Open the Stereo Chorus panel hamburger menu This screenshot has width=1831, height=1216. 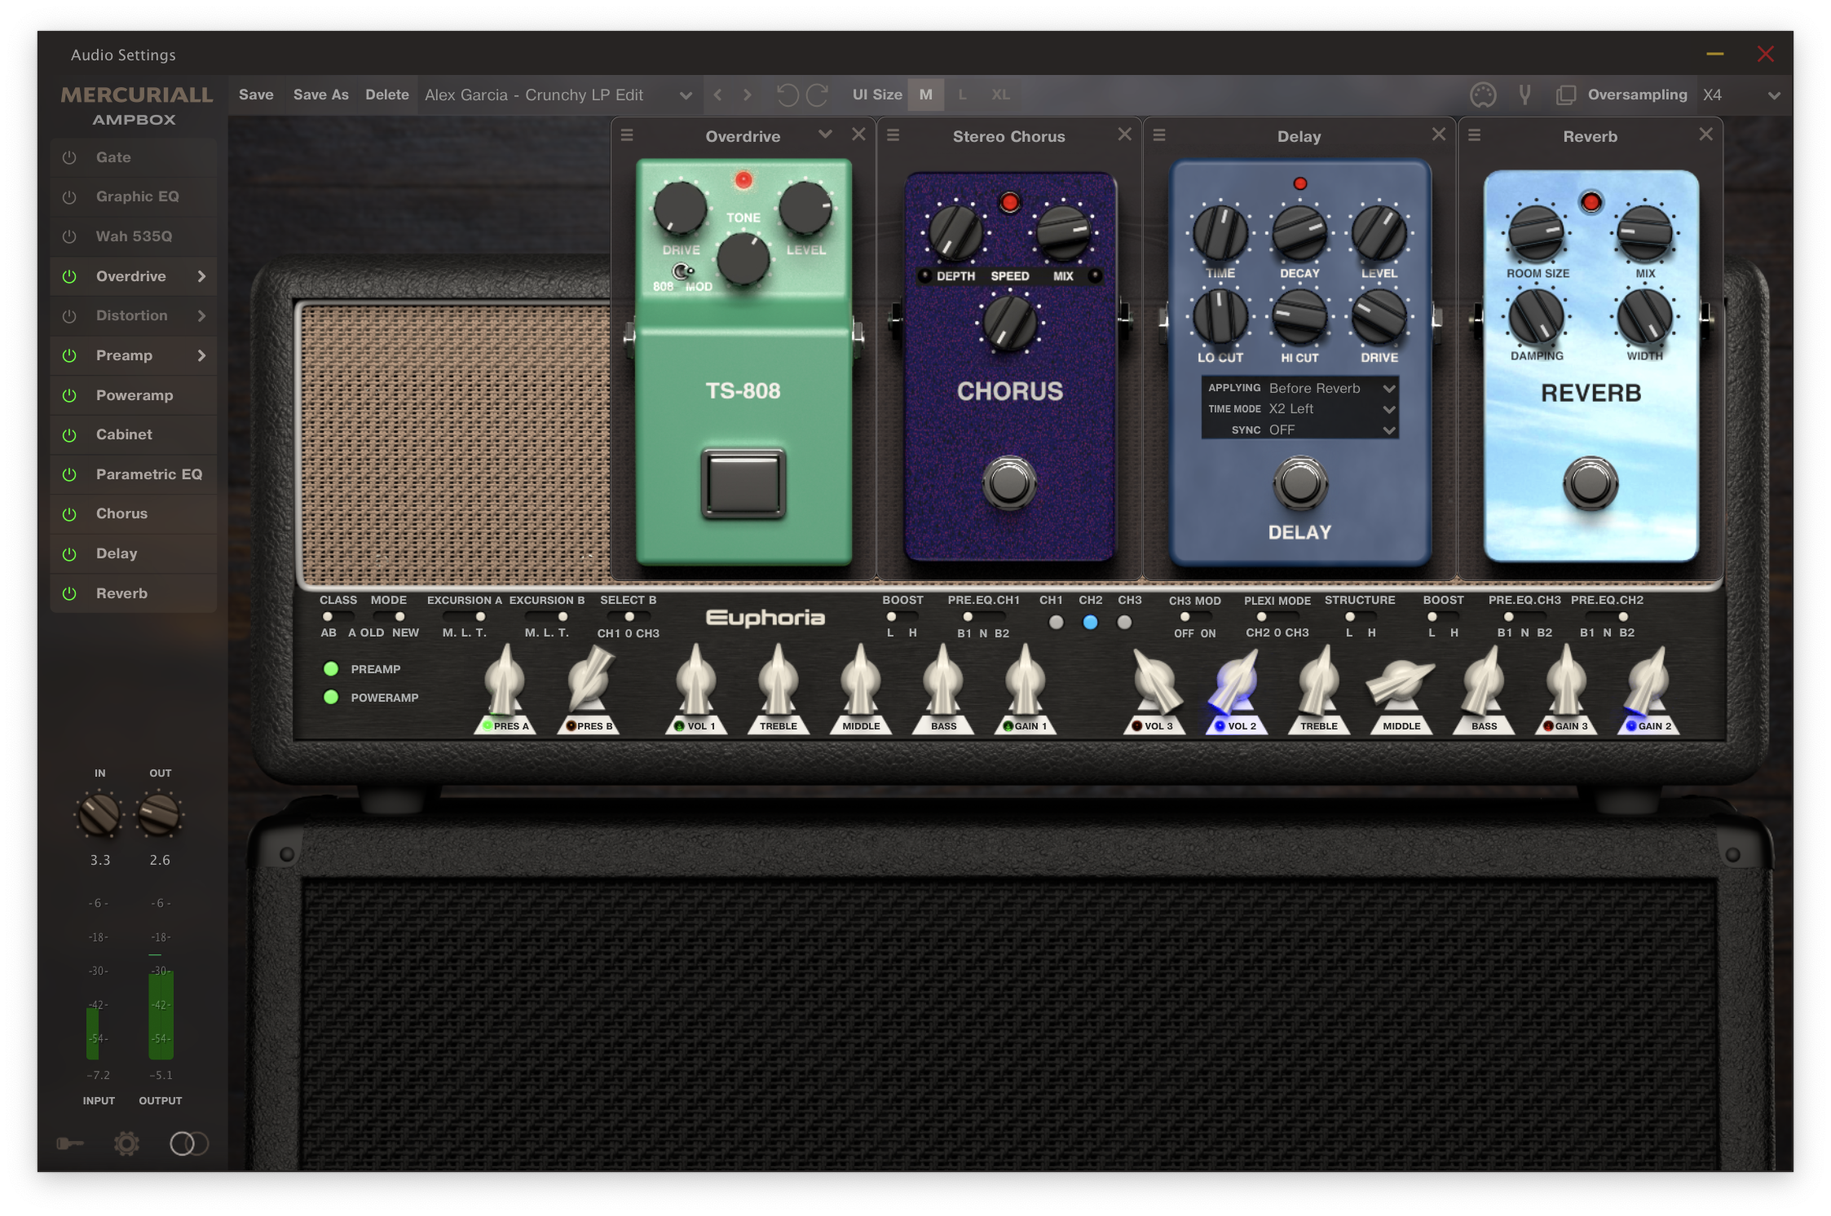(x=893, y=135)
